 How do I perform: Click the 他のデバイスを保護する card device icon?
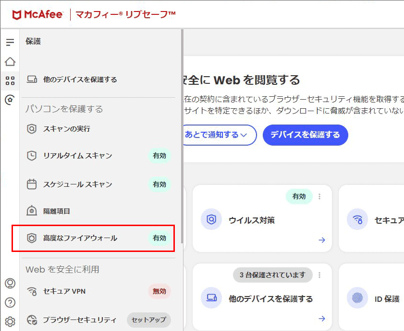[x=211, y=298]
